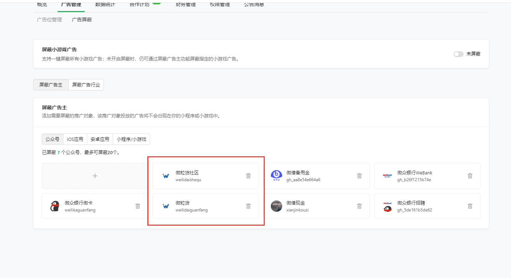511x278 pixels.
Task: Click the 微借现金 account name
Action: 296,203
